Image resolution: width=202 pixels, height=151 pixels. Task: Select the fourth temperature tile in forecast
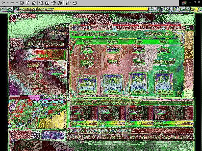coord(164,84)
